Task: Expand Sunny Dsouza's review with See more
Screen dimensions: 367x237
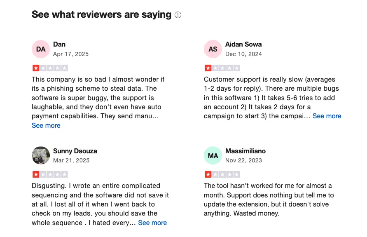Action: click(152, 223)
